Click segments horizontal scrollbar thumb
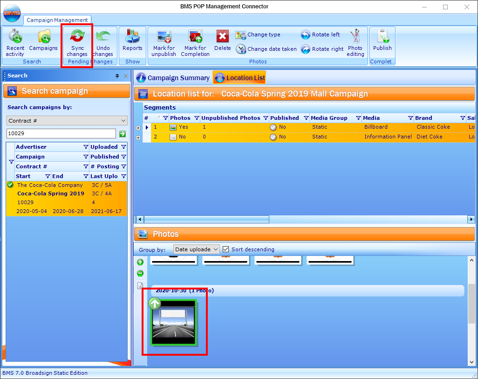Image resolution: width=478 pixels, height=379 pixels. point(206,220)
